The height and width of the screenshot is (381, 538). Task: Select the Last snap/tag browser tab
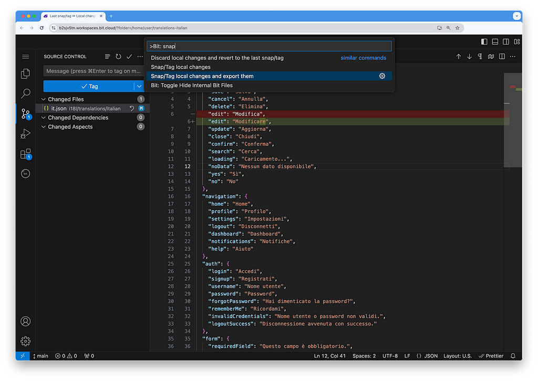point(73,16)
